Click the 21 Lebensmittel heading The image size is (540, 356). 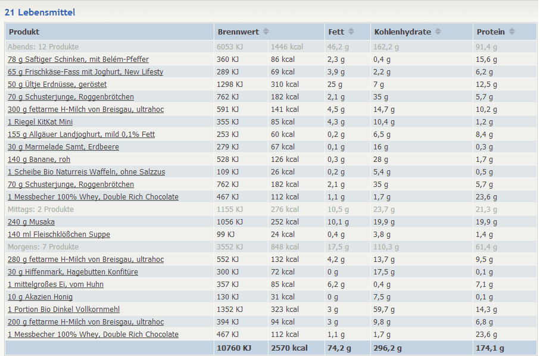coord(40,13)
